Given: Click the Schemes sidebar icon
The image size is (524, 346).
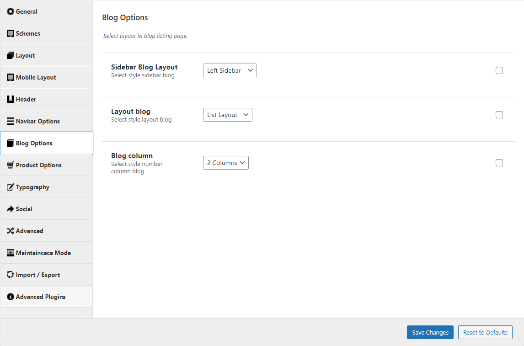Looking at the screenshot, I should 11,33.
